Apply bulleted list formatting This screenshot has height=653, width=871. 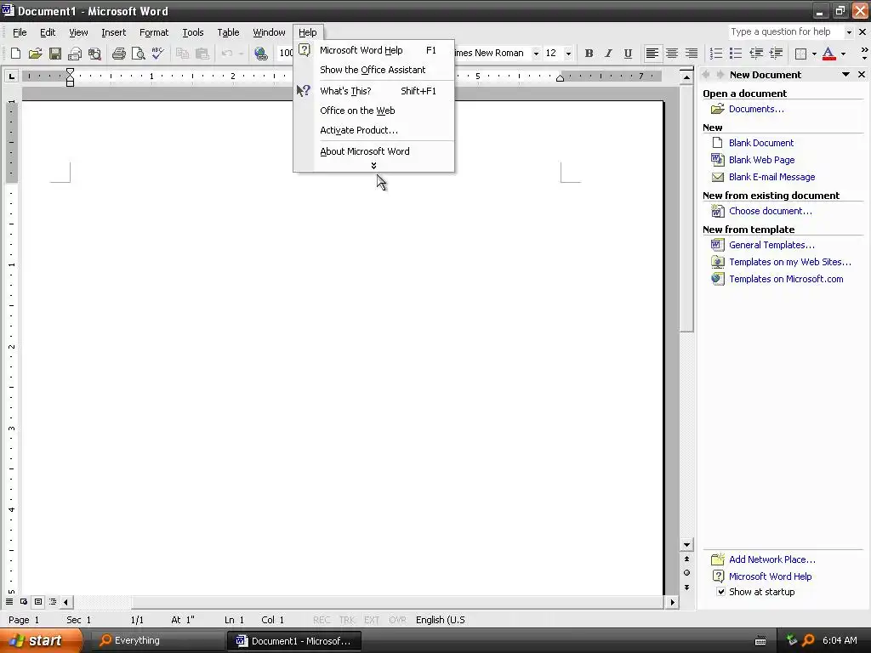click(x=736, y=54)
